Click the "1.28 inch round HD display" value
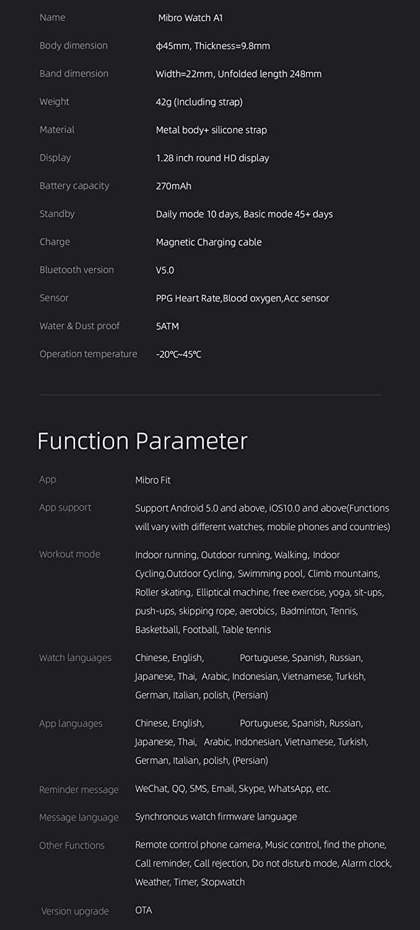 point(212,158)
